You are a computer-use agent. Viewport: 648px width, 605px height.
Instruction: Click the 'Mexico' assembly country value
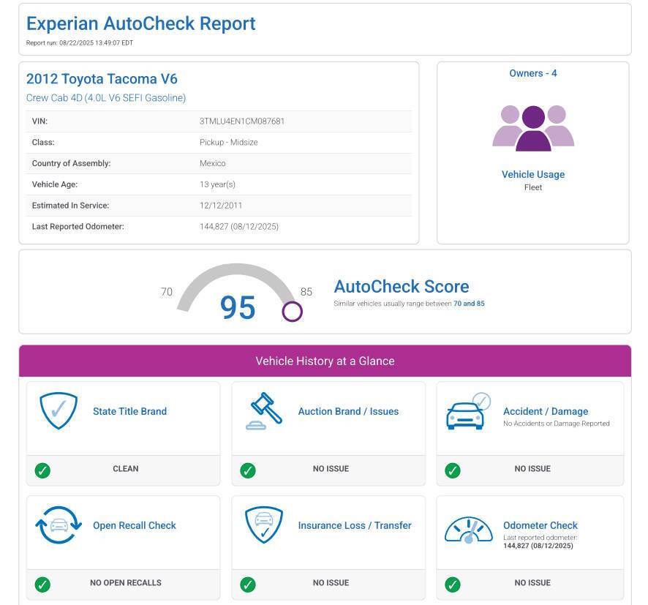point(212,163)
